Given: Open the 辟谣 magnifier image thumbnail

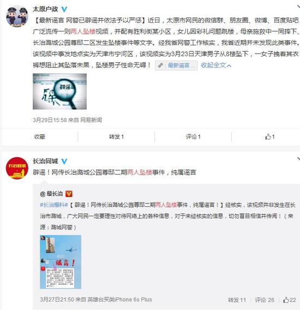Looking at the screenshot, I should coord(59,92).
